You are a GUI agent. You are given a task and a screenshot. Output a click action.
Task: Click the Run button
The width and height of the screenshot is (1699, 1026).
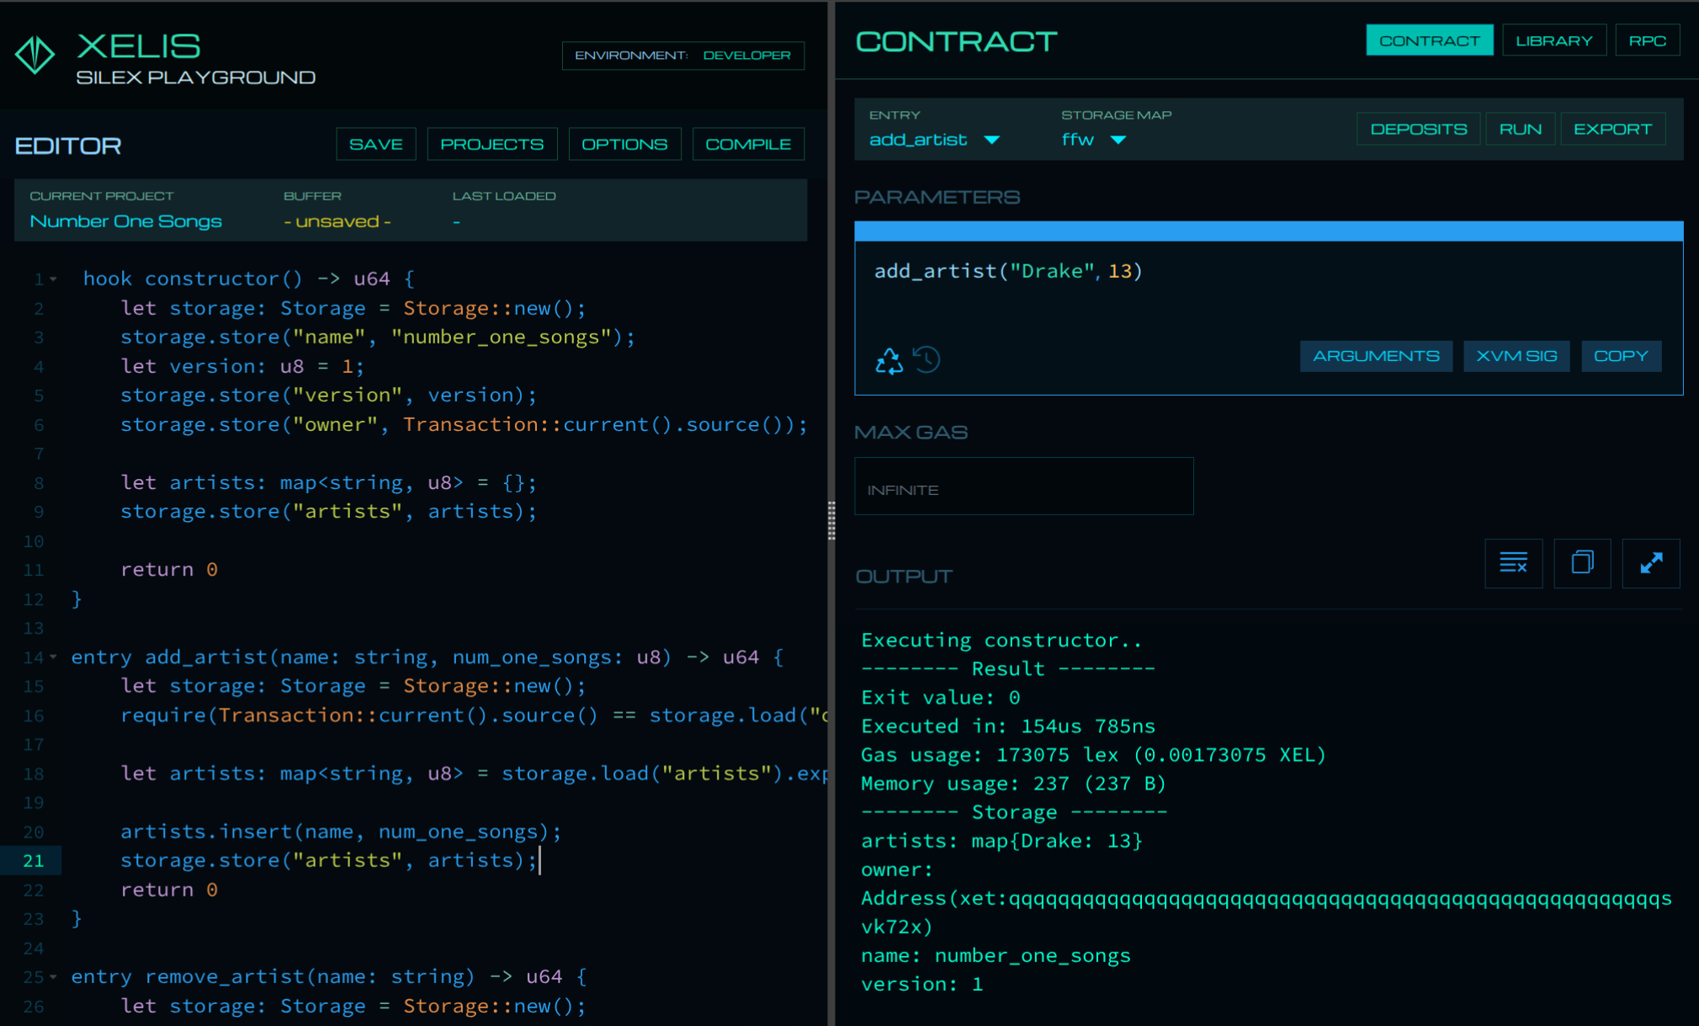1520,129
